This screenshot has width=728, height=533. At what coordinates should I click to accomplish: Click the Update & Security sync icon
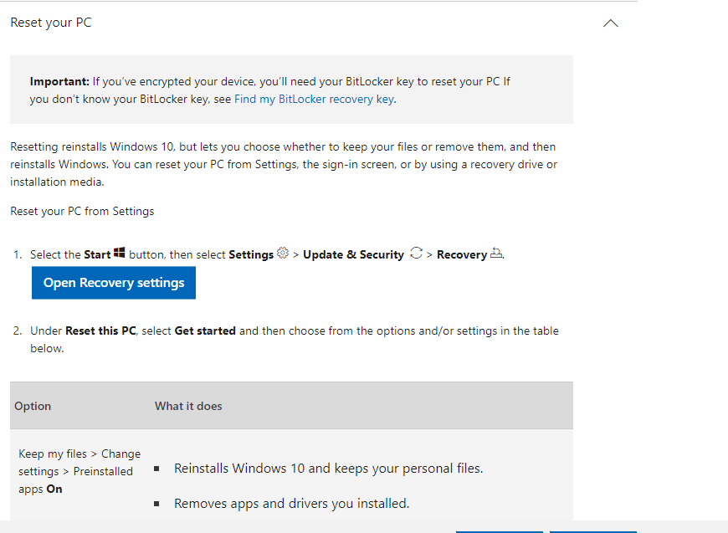[x=416, y=253]
